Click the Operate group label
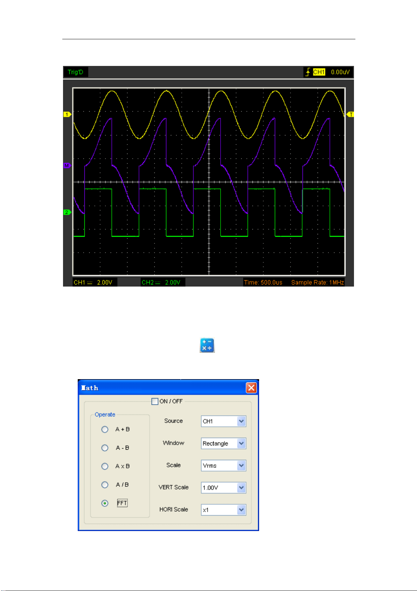Screen dimensions: 417x591 [x=105, y=414]
